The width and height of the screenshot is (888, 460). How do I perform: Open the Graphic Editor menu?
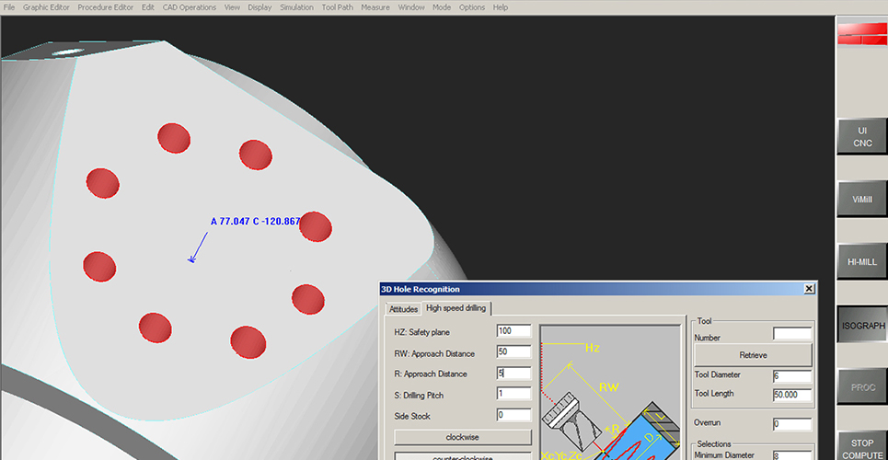tap(46, 7)
